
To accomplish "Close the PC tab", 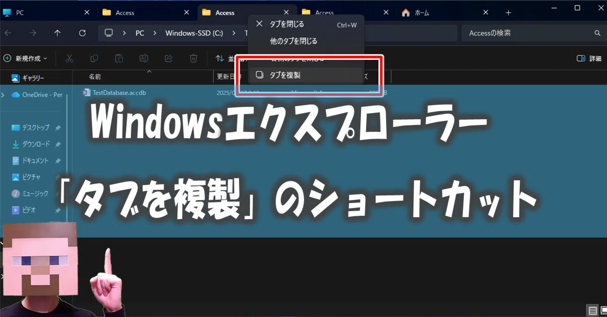I will pyautogui.click(x=87, y=13).
